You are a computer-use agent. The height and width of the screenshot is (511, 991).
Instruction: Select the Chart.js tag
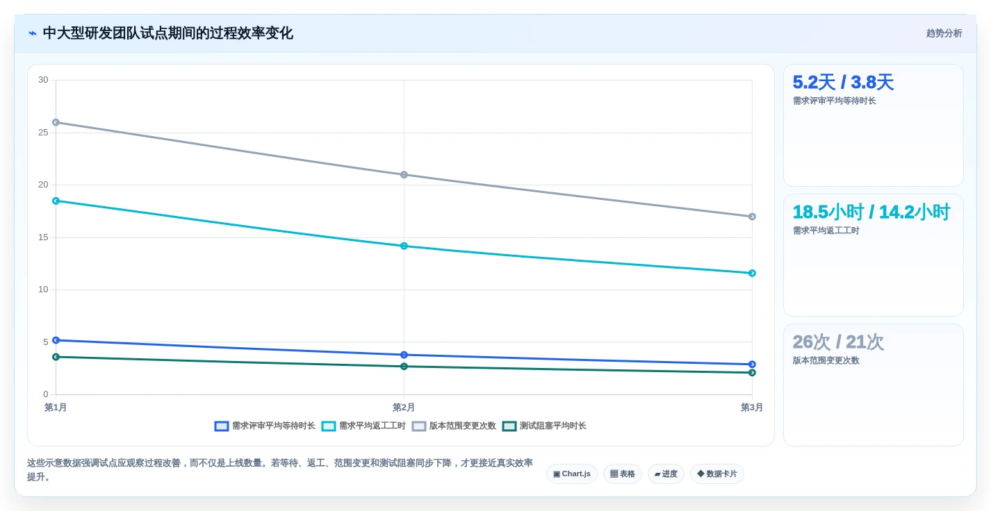pos(572,474)
